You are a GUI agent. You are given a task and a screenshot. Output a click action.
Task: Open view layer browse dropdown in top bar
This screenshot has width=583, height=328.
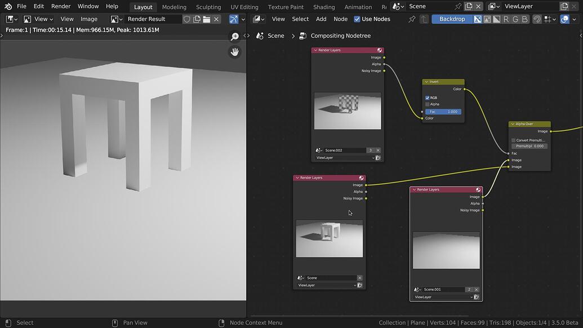494,6
